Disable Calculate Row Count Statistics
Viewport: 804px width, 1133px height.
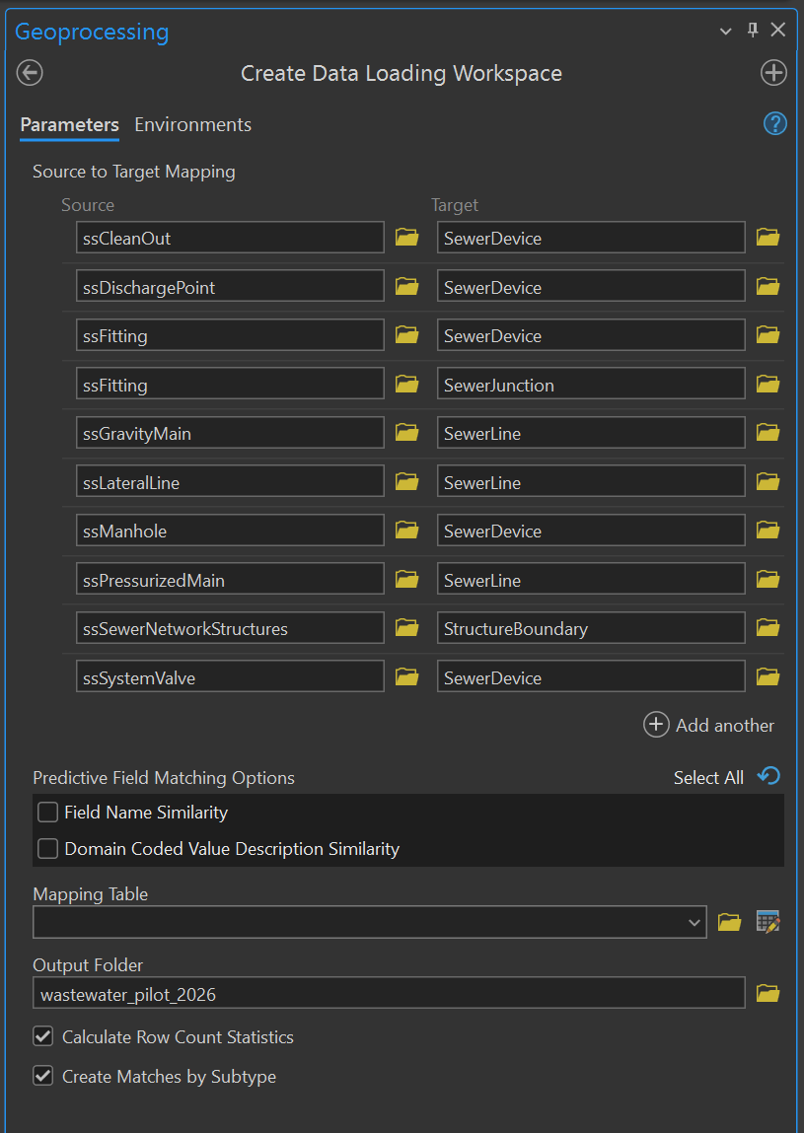tap(44, 1036)
